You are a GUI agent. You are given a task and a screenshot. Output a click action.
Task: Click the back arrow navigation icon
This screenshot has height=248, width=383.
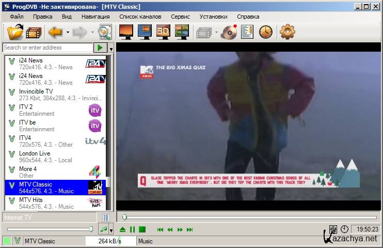[x=55, y=33]
